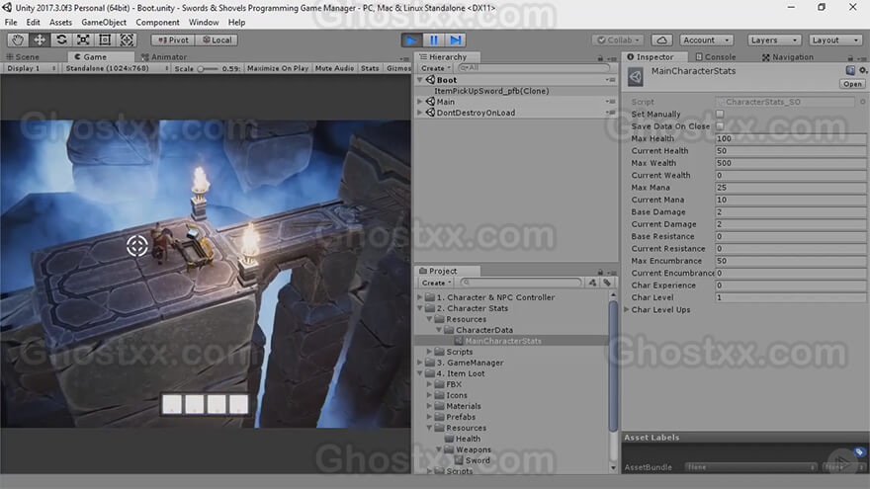Stop play mode with the Play button
The width and height of the screenshot is (870, 489).
tap(411, 40)
